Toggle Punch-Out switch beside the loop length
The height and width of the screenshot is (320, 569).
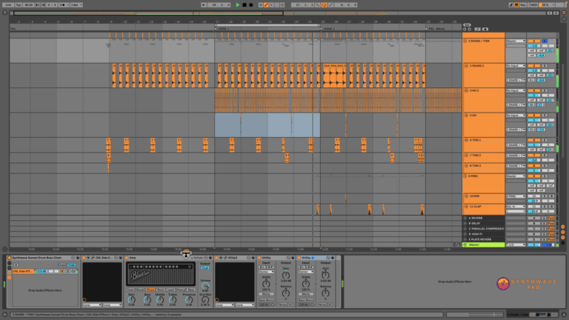pyautogui.click(x=330, y=5)
